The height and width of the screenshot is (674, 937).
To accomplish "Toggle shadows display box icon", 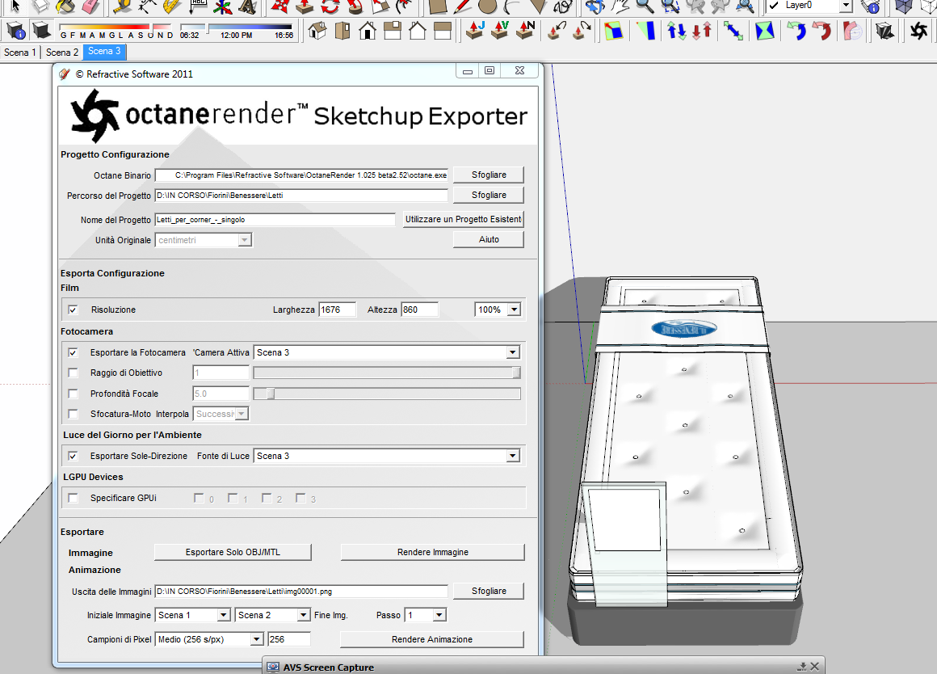I will click(41, 30).
